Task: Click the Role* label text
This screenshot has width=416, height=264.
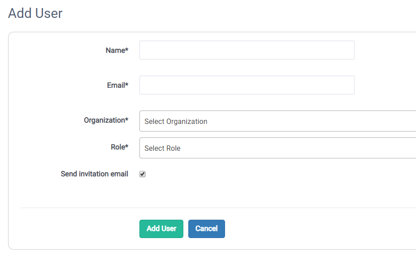Action: 120,147
